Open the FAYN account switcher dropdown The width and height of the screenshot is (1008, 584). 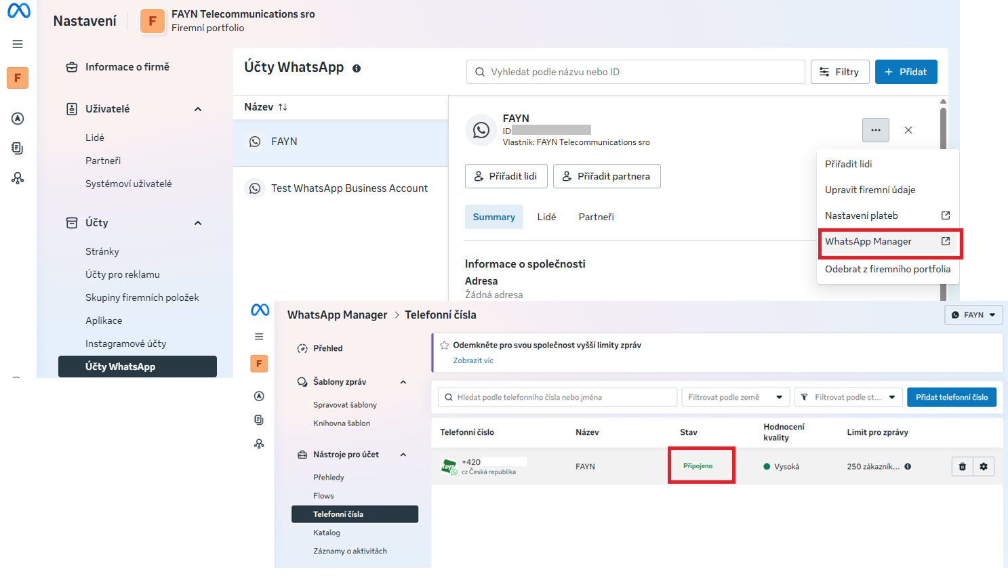(x=973, y=315)
